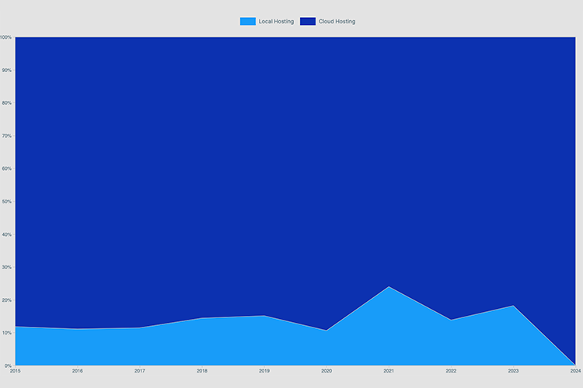Image resolution: width=583 pixels, height=388 pixels.
Task: Click the 70% y-axis label
Action: (7, 136)
